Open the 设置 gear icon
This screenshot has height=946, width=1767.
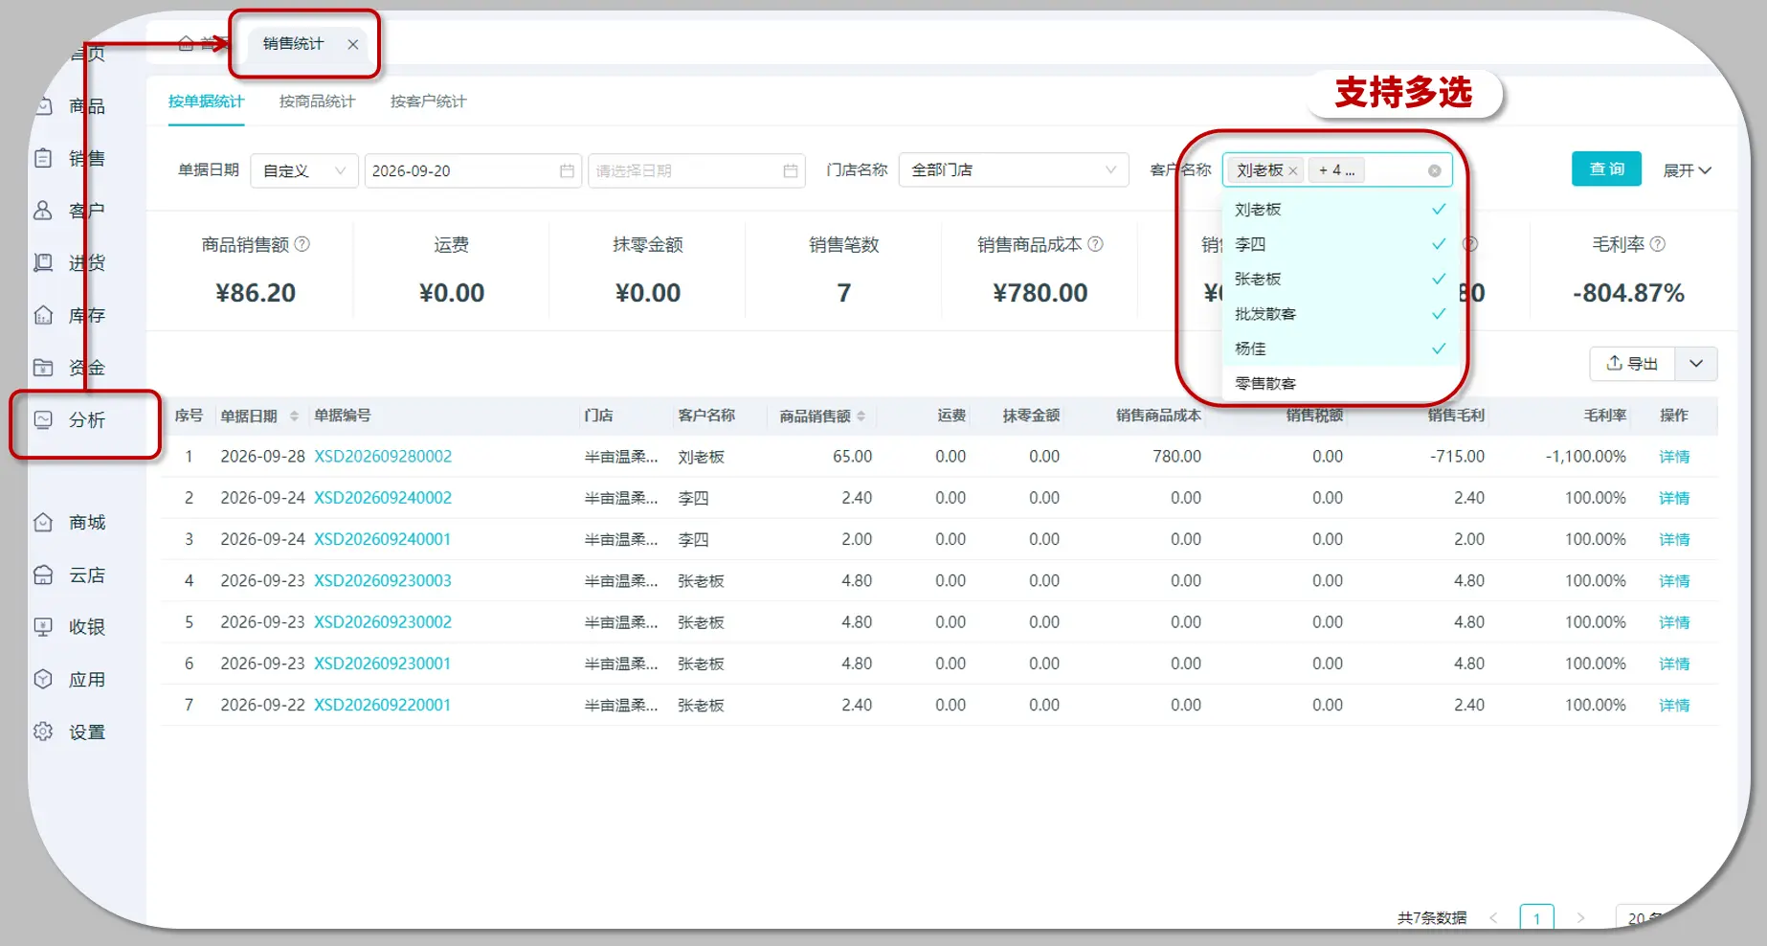43,732
